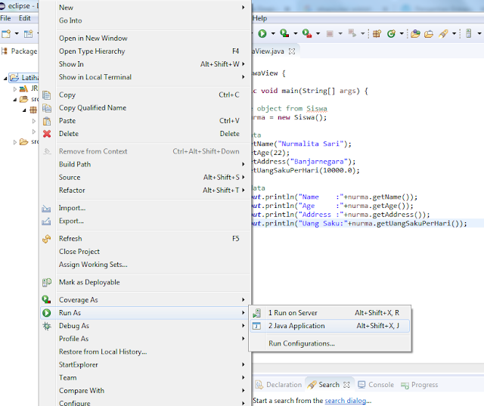
Task: Click the Run As green play icon
Action: point(47,313)
